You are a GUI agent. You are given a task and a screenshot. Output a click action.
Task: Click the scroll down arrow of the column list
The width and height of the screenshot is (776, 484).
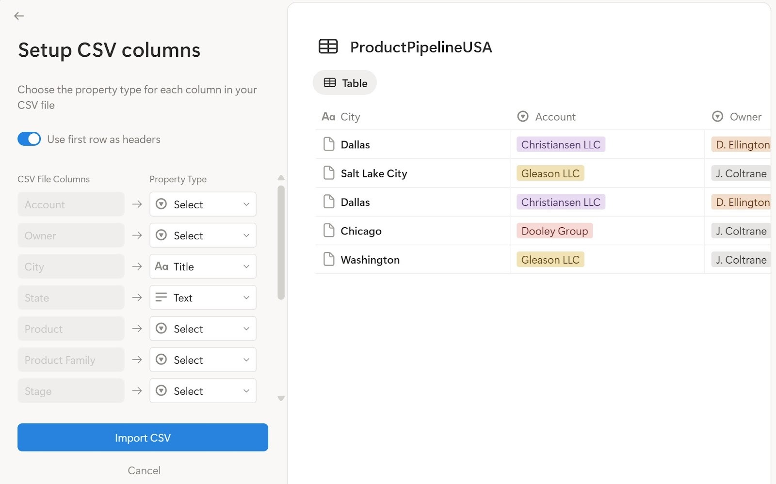coord(281,398)
